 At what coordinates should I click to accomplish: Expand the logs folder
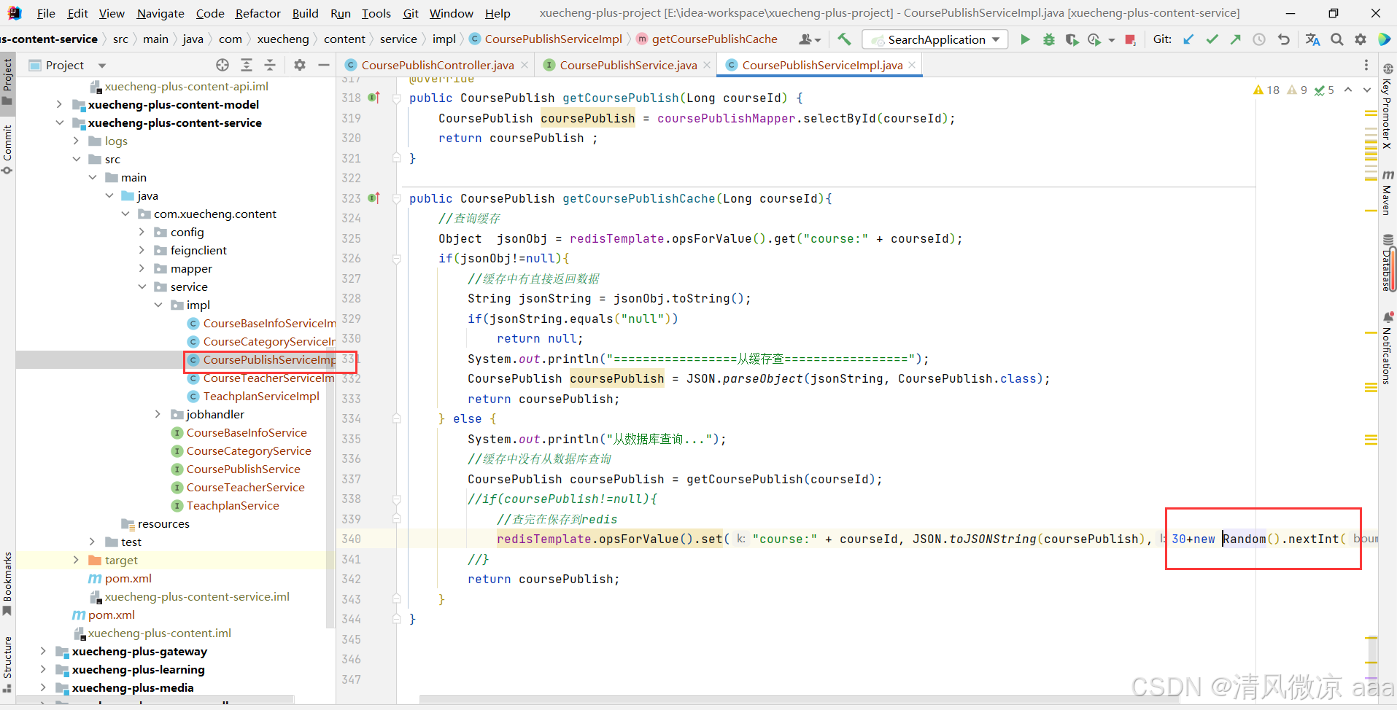pyautogui.click(x=76, y=141)
